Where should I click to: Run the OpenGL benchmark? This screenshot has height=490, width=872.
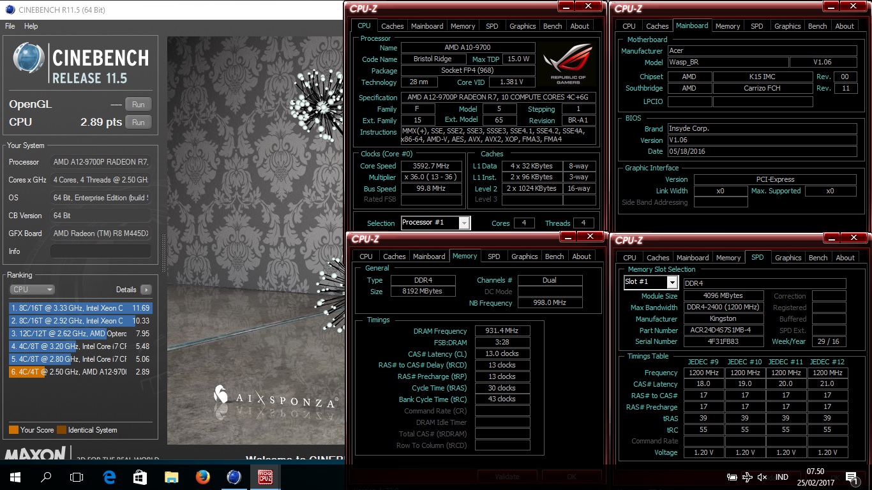point(139,105)
